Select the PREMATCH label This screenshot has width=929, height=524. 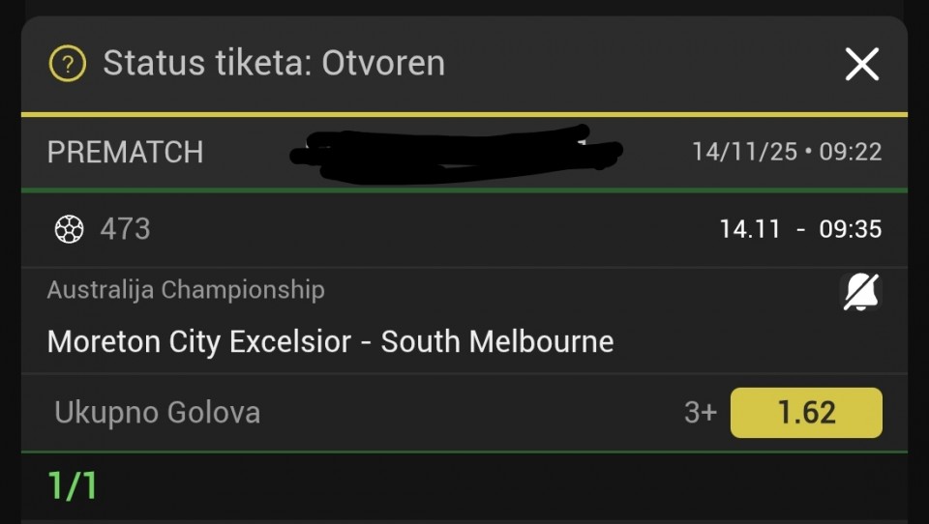point(125,152)
